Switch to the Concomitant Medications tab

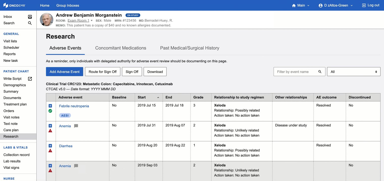[x=121, y=48]
